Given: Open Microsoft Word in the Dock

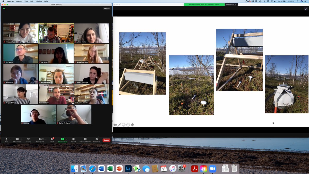Looking at the screenshot, I should click(x=101, y=169).
